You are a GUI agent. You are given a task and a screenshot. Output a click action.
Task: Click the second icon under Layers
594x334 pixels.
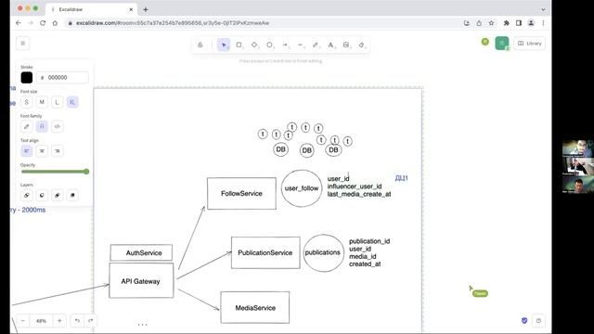[x=42, y=195]
